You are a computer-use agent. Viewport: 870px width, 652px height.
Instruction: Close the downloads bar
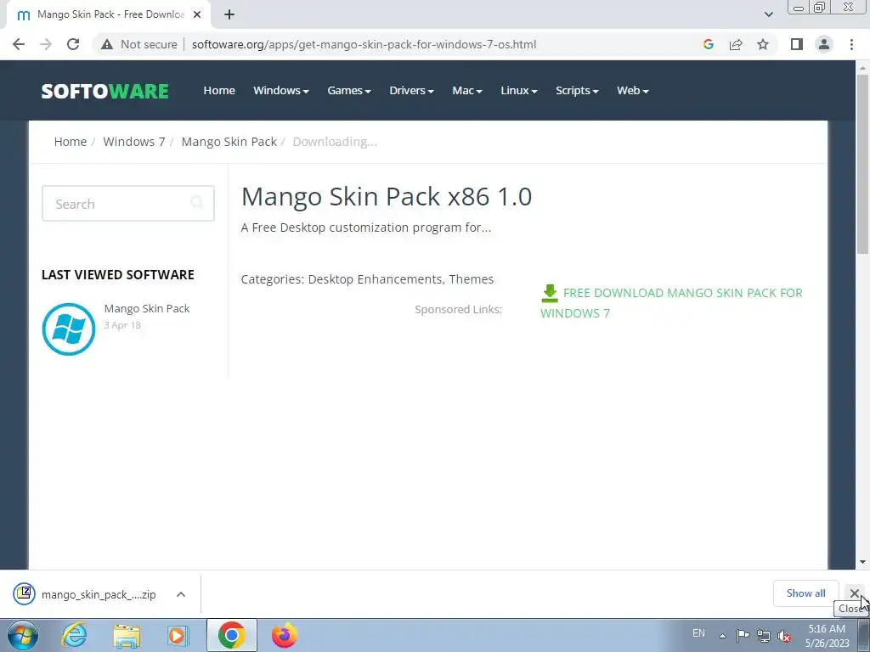855,593
